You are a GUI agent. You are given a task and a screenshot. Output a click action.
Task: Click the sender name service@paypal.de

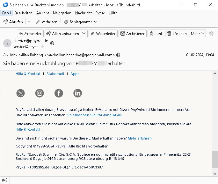(x=31, y=41)
